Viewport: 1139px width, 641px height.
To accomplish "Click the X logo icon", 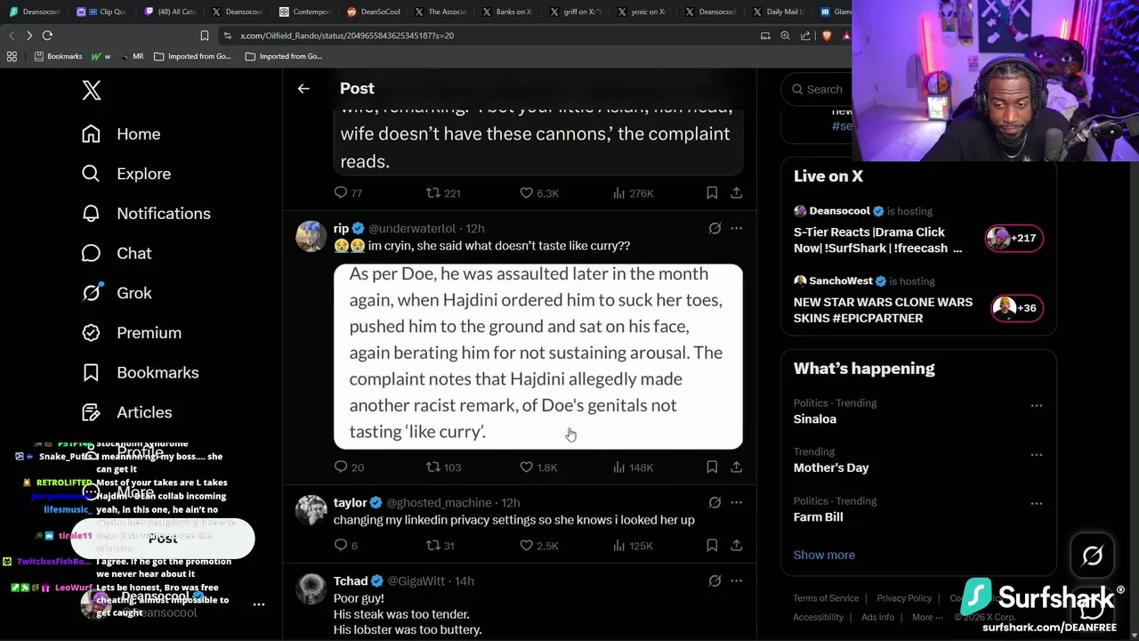I will [92, 90].
